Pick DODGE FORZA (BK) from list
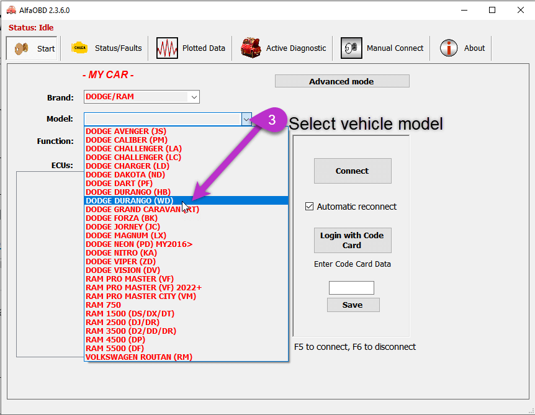The height and width of the screenshot is (415, 535). (186, 218)
